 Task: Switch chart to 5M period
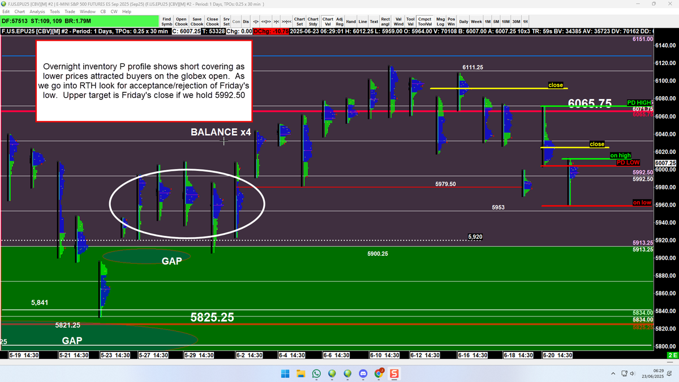click(x=497, y=22)
